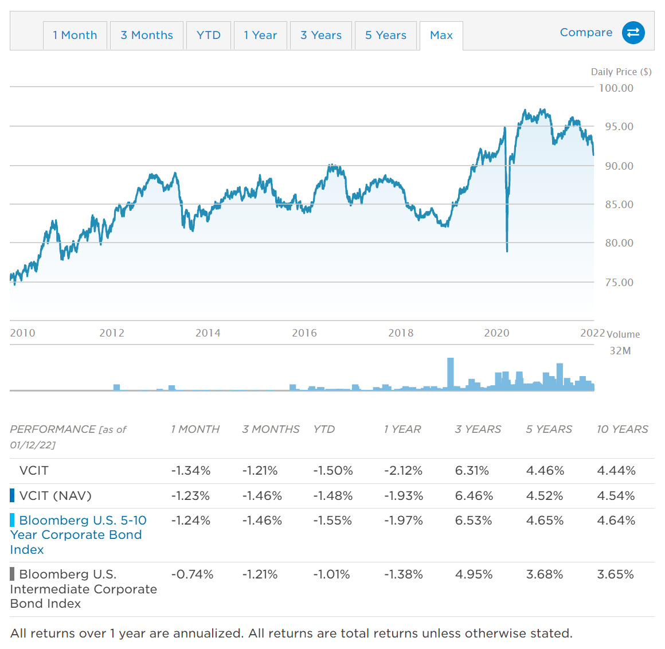Click Intermediate index 10 years value 3.65%
Image resolution: width=665 pixels, height=649 pixels.
[615, 575]
